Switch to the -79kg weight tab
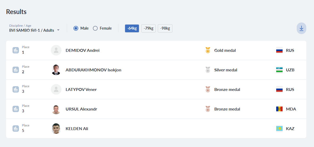This screenshot has width=314, height=147. click(x=148, y=28)
